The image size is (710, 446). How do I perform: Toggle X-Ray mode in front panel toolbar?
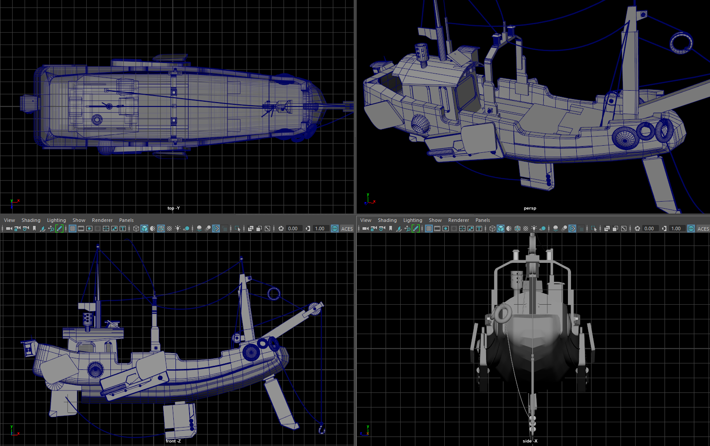251,229
